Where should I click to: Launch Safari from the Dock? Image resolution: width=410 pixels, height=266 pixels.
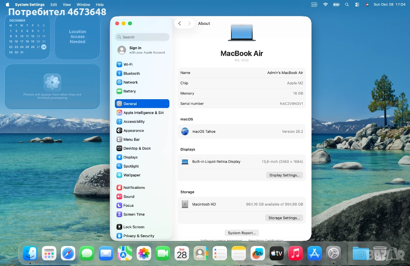68,253
